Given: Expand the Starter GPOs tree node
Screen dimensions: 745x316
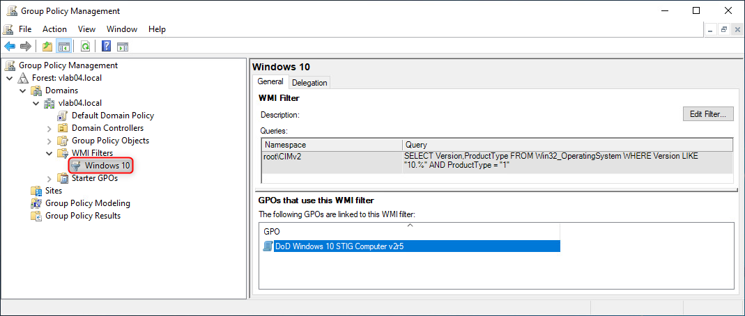Looking at the screenshot, I should (49, 178).
